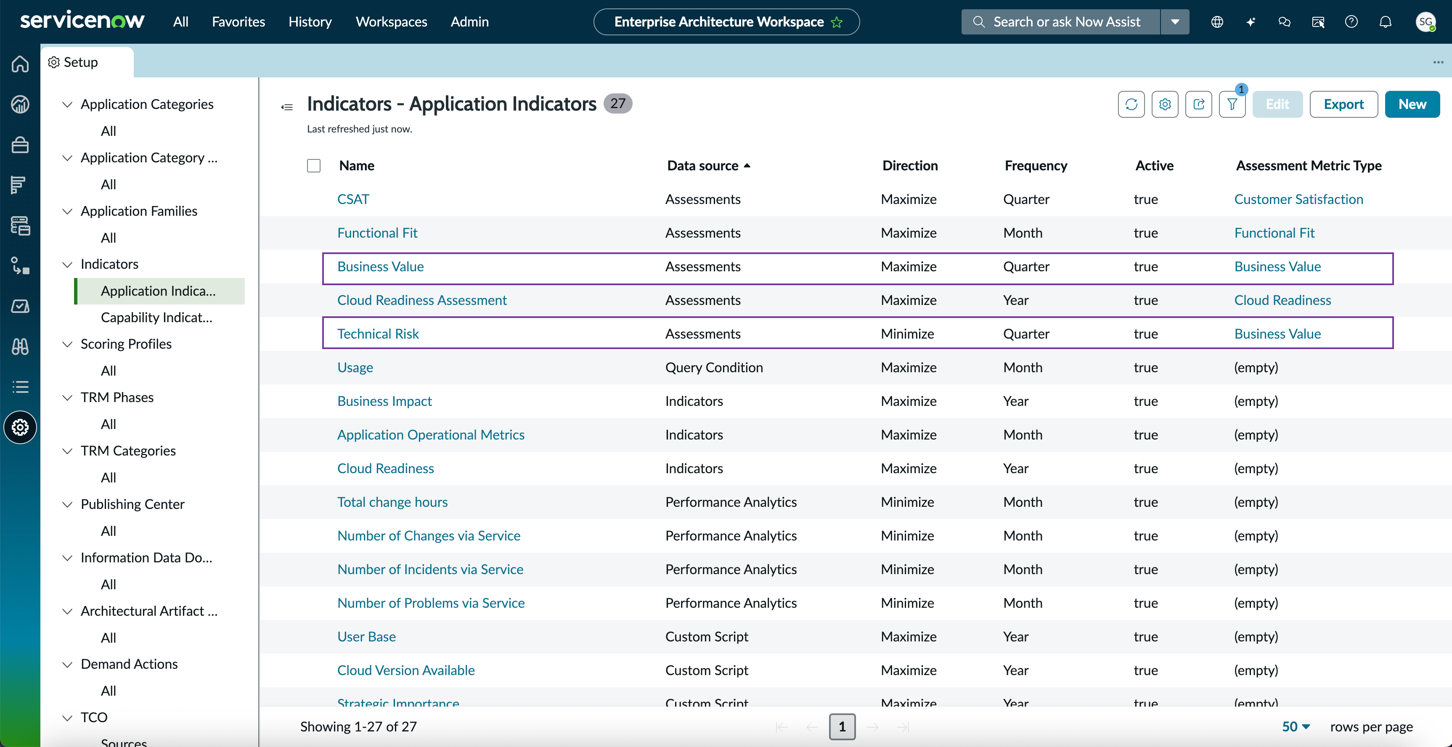1452x747 pixels.
Task: Select All under TRM Categories
Action: pyautogui.click(x=108, y=477)
